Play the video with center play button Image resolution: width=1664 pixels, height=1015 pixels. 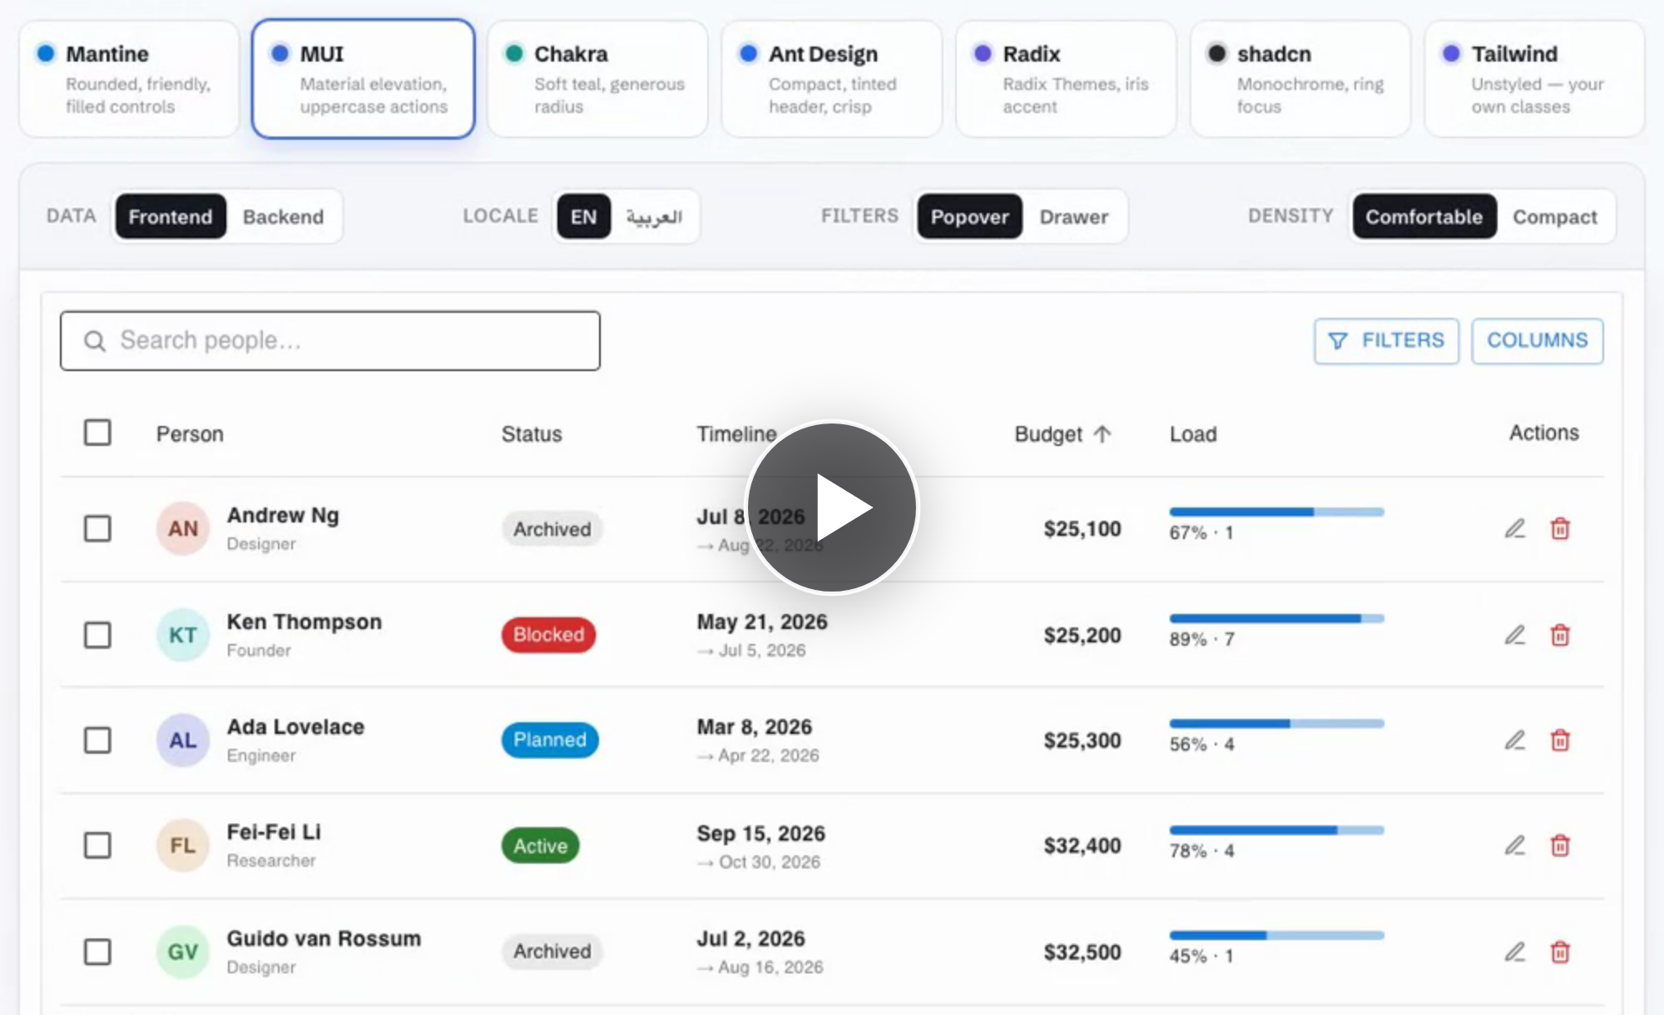[832, 507]
